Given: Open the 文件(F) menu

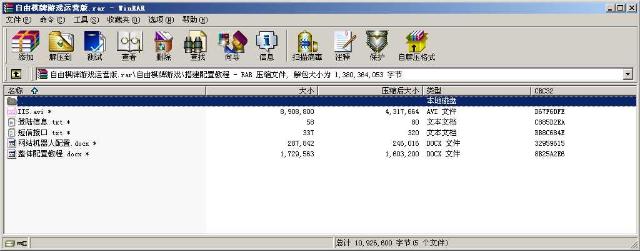Looking at the screenshot, I should [x=18, y=19].
